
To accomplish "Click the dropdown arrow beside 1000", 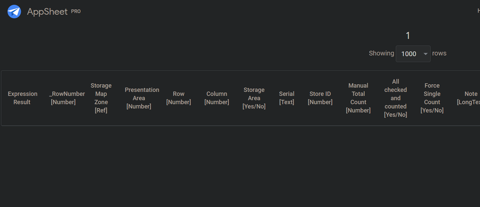I will pos(425,54).
